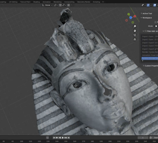Click frame 100 on the timeline ruler

point(21,141)
